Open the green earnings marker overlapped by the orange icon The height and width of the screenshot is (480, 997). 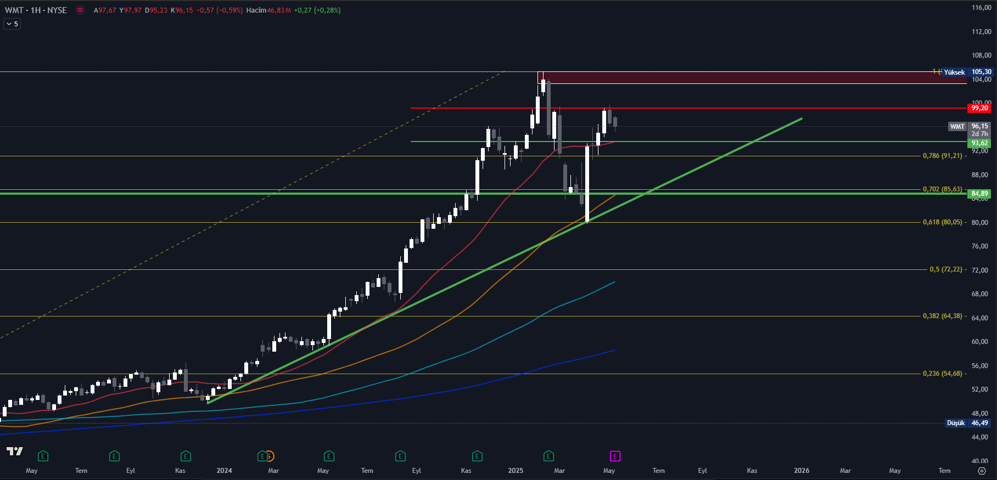262,456
